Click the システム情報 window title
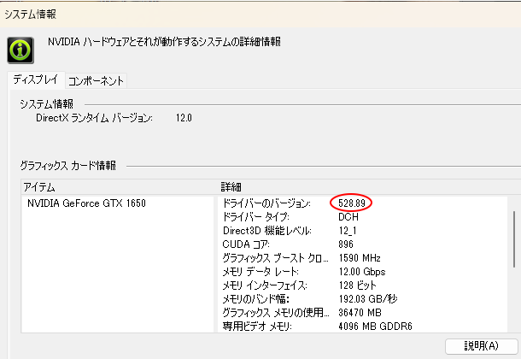The image size is (521, 359). pos(30,15)
